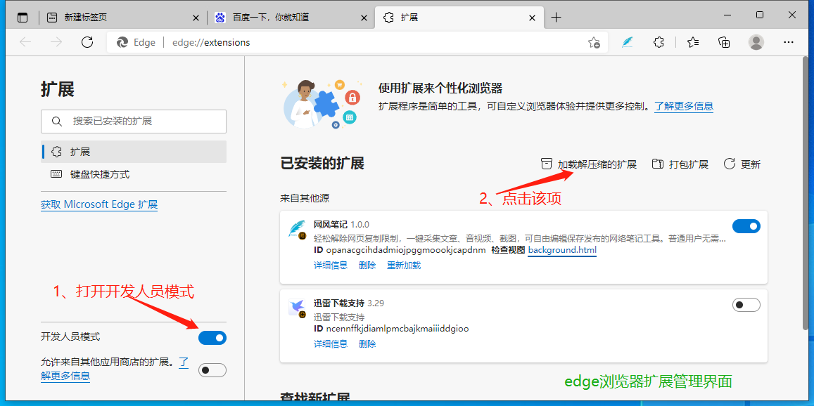
Task: Click the 来自其他源 label
Action: [305, 198]
